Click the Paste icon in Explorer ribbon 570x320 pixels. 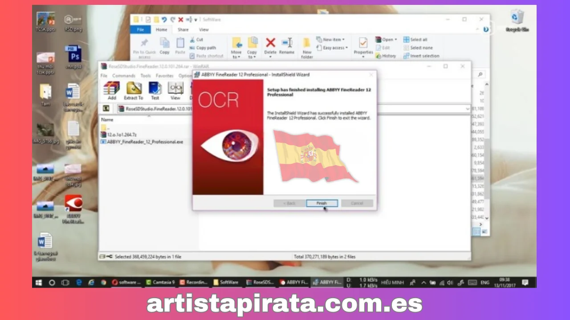[x=180, y=46]
